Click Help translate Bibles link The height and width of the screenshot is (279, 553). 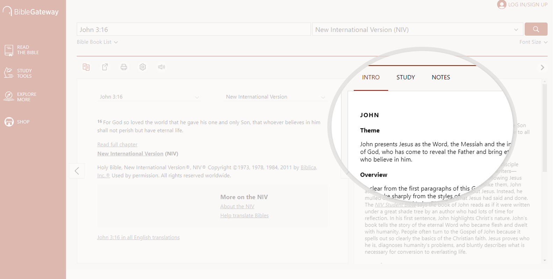coord(244,216)
